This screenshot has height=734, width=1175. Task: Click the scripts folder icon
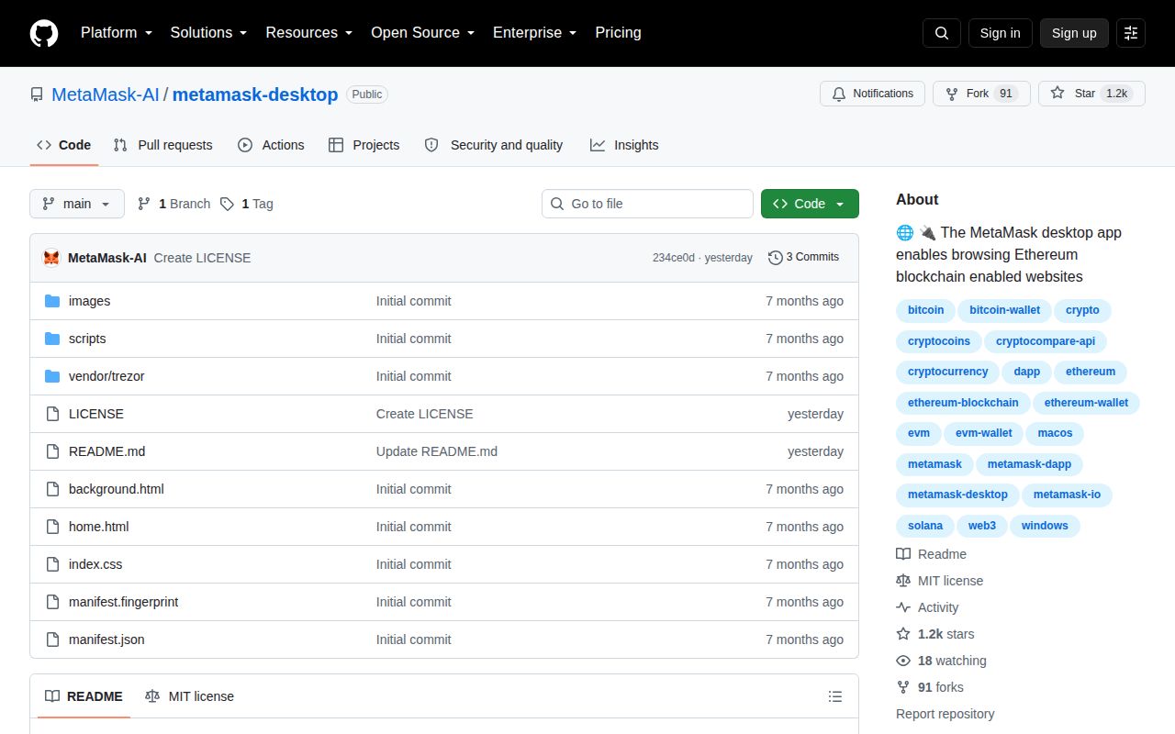[52, 339]
